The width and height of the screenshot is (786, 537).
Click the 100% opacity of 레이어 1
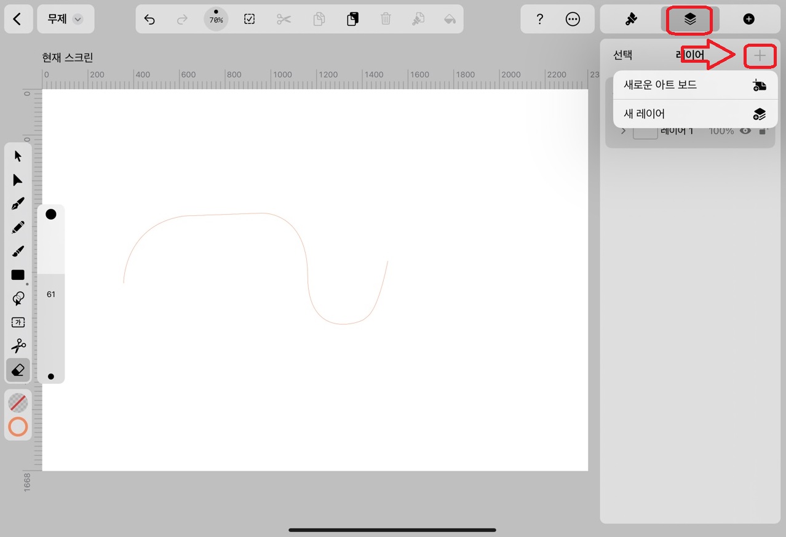point(721,131)
